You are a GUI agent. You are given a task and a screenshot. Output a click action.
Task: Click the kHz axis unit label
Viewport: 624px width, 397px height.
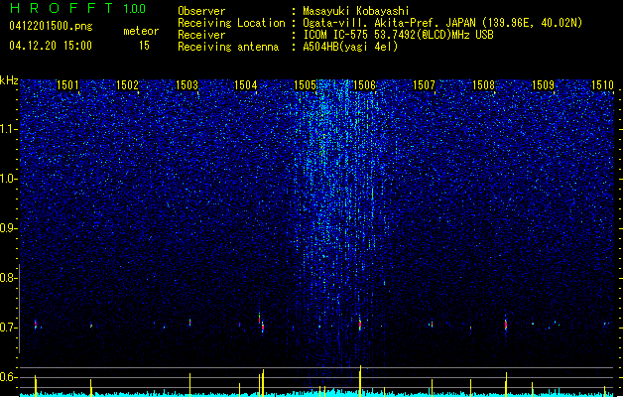(x=9, y=80)
